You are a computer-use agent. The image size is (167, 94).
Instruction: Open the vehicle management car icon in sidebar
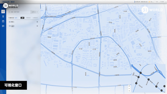(x=3, y=11)
